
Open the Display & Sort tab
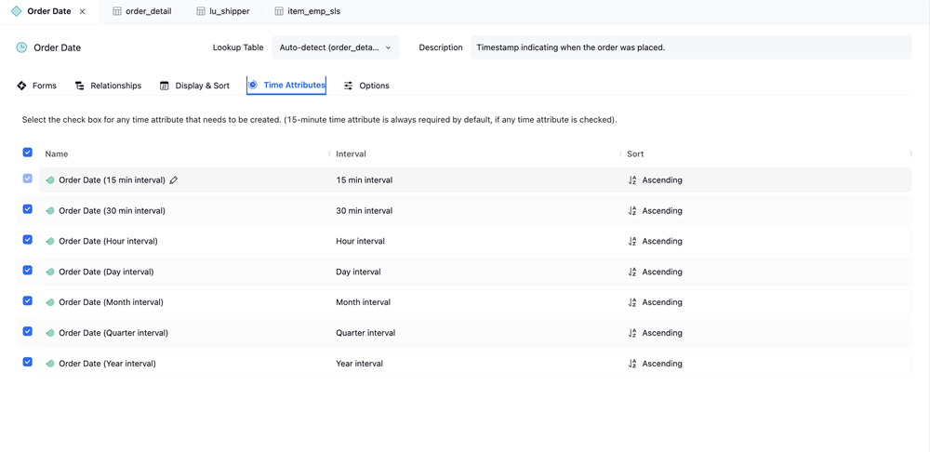(x=194, y=86)
